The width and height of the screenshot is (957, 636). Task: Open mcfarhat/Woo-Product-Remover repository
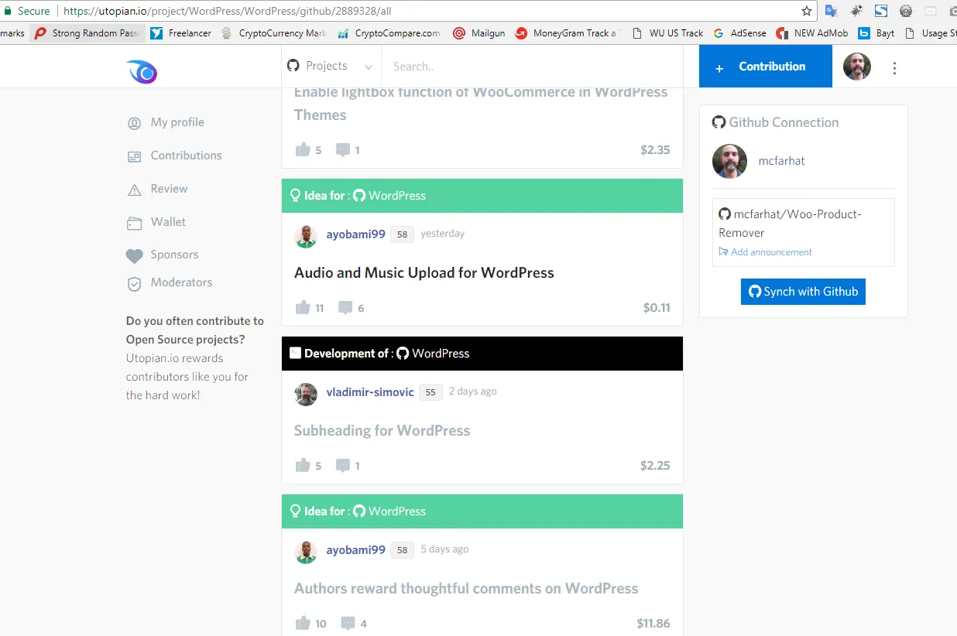pyautogui.click(x=790, y=223)
